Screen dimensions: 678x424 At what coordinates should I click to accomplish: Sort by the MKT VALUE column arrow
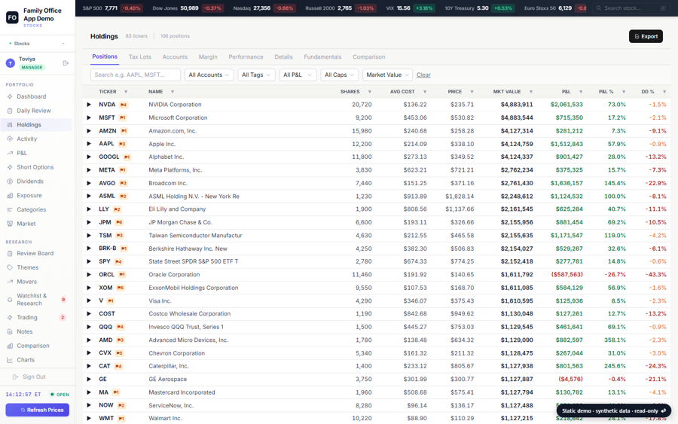click(x=531, y=92)
